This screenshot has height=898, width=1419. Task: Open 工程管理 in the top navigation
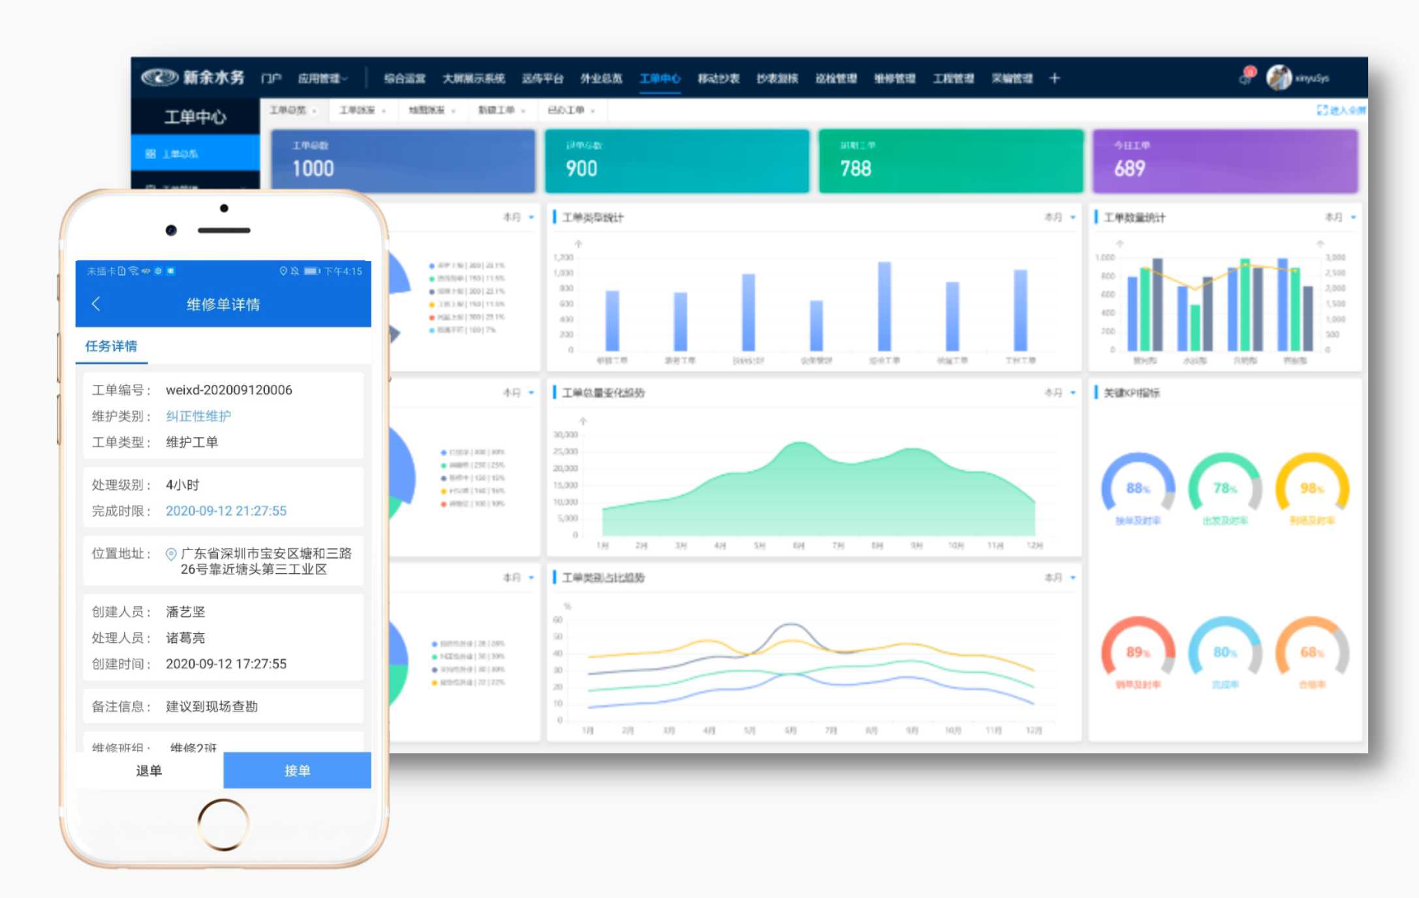(x=954, y=78)
